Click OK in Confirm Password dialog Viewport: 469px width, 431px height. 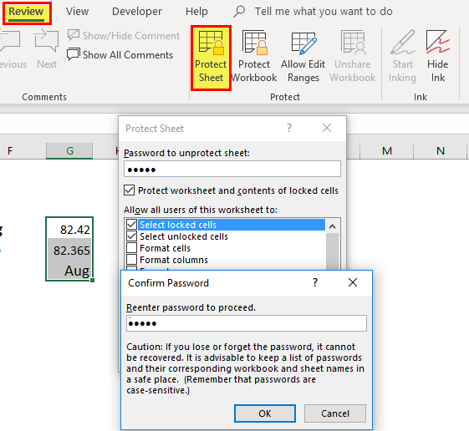tap(265, 413)
